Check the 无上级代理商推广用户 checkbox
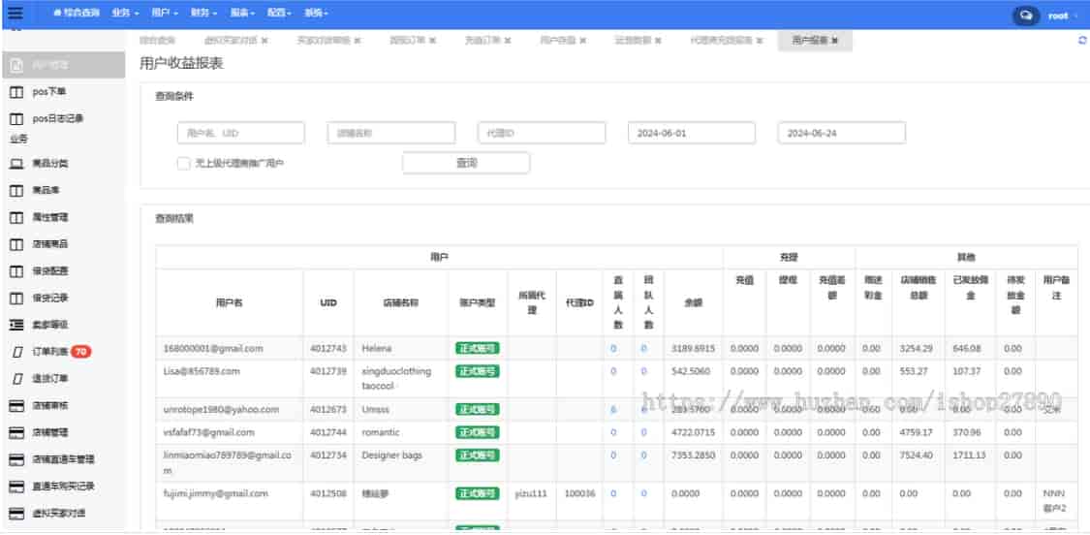1090x535 pixels. tap(184, 164)
